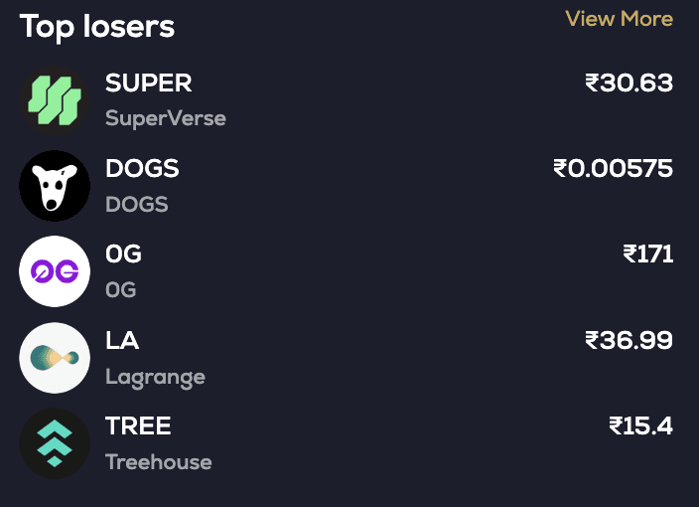Click the SuperVerse subtitle text

[166, 118]
